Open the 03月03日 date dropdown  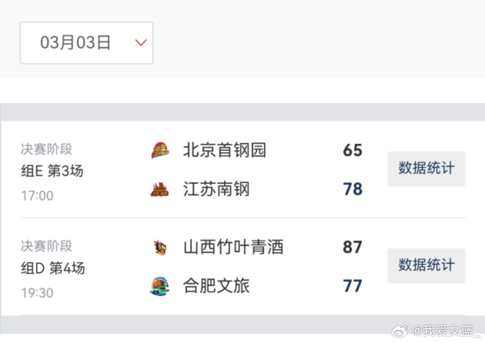pyautogui.click(x=87, y=42)
